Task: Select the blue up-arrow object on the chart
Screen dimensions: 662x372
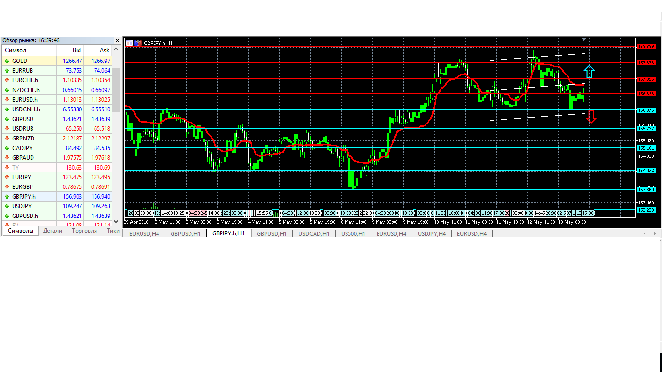Action: 588,72
